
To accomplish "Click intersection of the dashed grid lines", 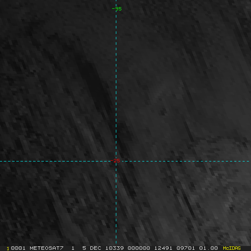I will coord(116,161).
